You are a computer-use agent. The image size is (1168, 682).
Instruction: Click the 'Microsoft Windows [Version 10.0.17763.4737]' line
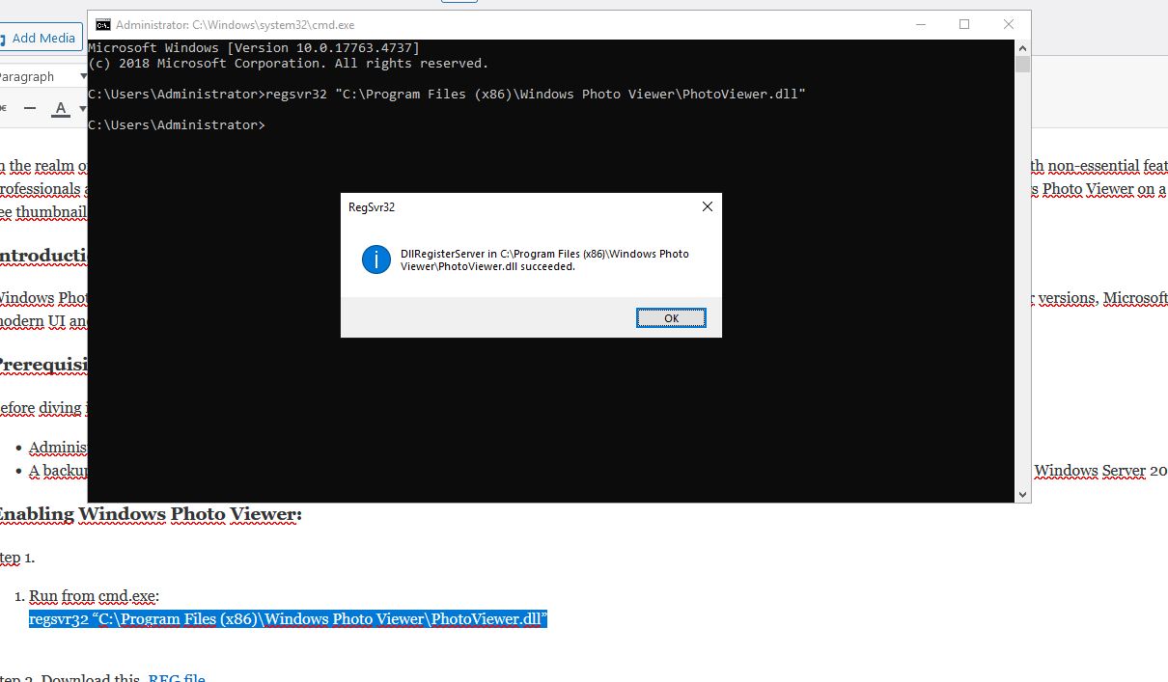(x=253, y=48)
